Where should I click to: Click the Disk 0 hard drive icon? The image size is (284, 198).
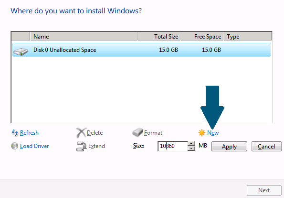pyautogui.click(x=21, y=52)
